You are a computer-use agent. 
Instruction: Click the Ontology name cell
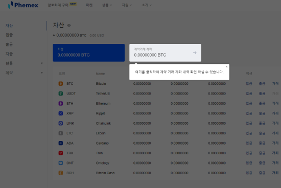point(103,163)
